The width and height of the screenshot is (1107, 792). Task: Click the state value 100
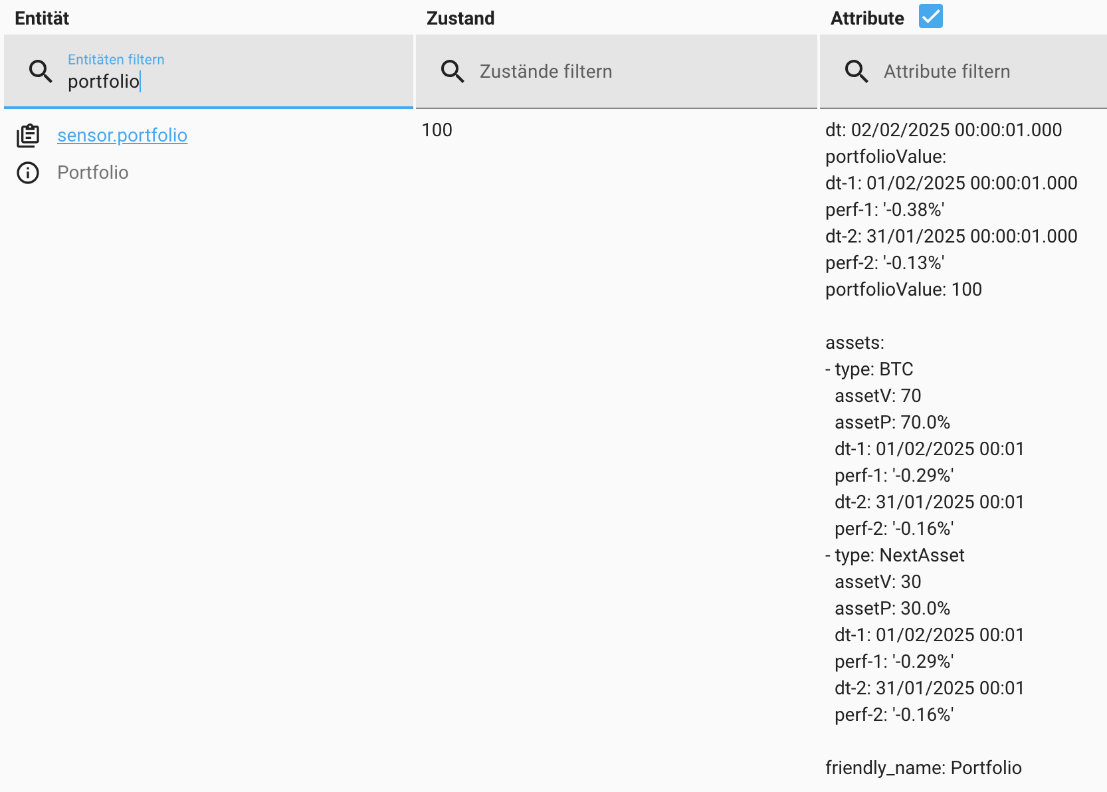pyautogui.click(x=437, y=130)
